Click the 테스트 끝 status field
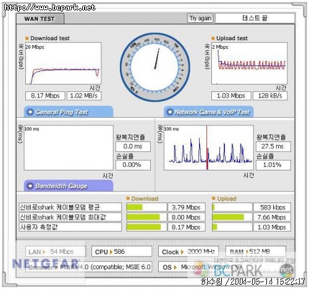 (x=255, y=19)
